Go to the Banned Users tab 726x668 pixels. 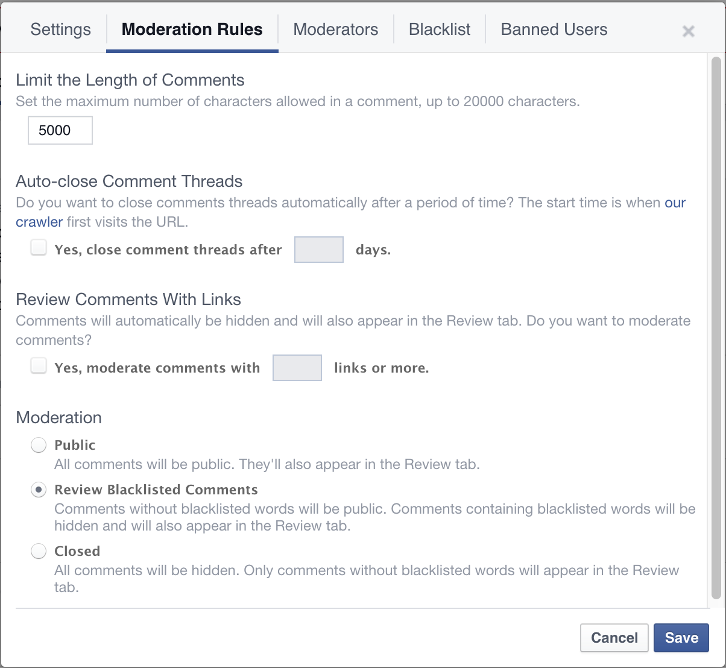tap(554, 29)
